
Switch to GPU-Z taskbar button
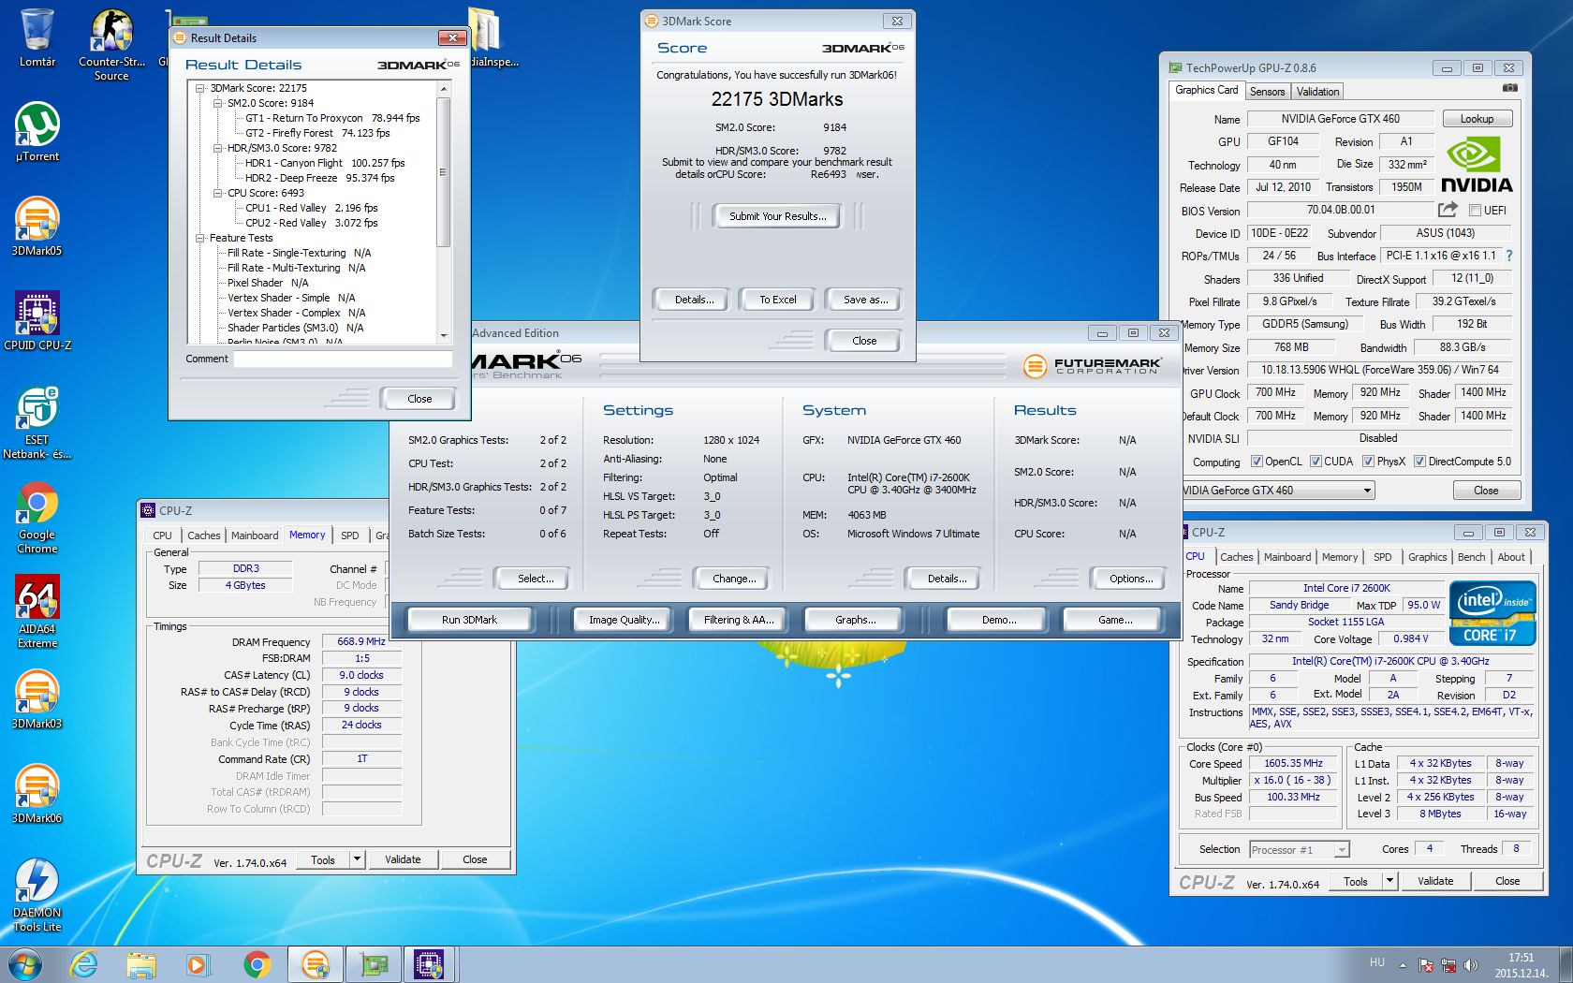tap(374, 963)
